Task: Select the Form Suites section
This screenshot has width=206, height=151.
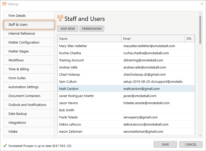Action: [29, 78]
